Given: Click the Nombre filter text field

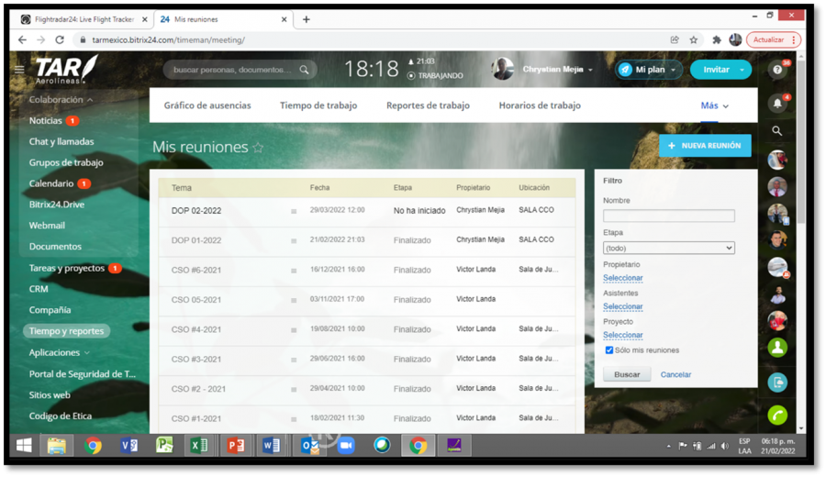Looking at the screenshot, I should coord(668,216).
